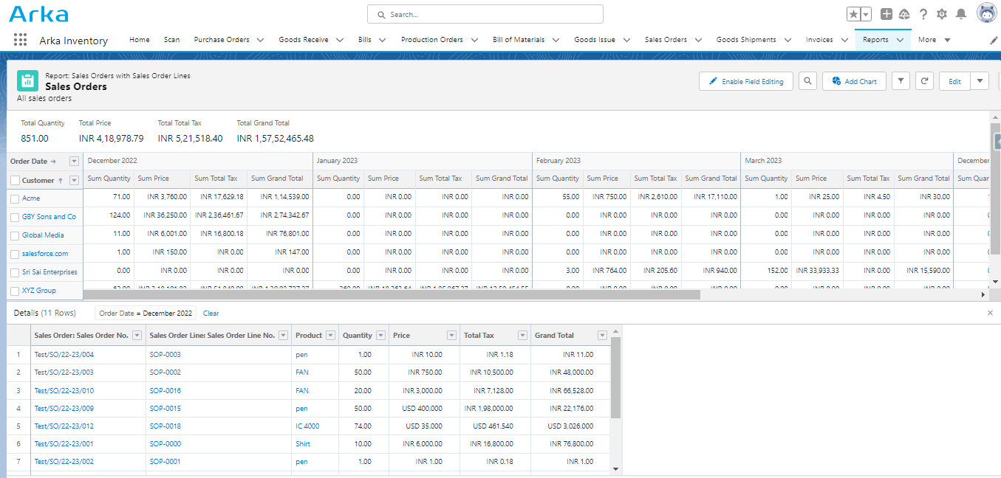This screenshot has width=1001, height=478.
Task: Refresh the Sales Orders report
Action: point(923,80)
